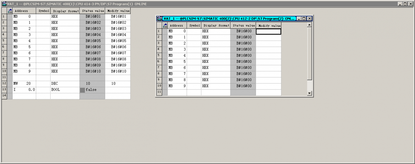
Task: Click Address column header in CPU 412-2 table
Action: (x=177, y=26)
